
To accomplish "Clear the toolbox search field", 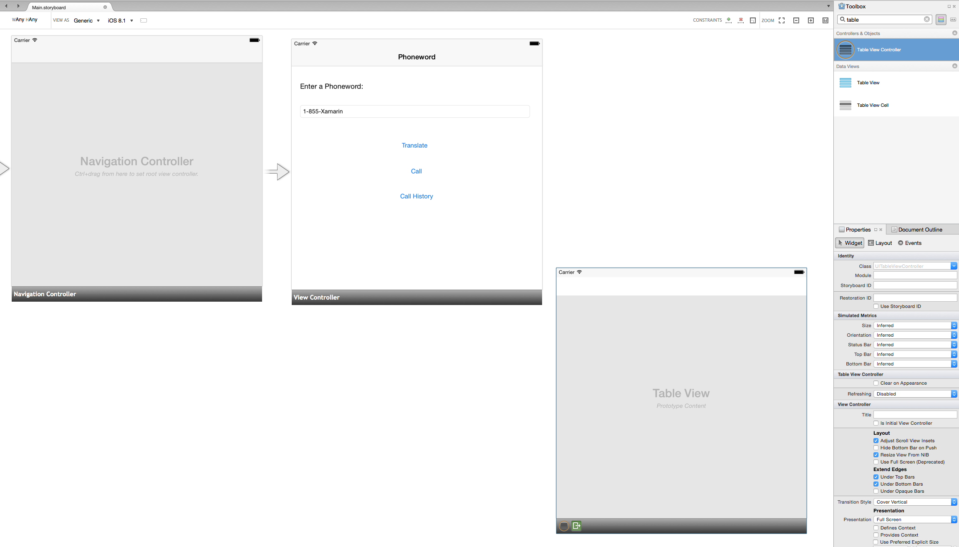I will [926, 20].
